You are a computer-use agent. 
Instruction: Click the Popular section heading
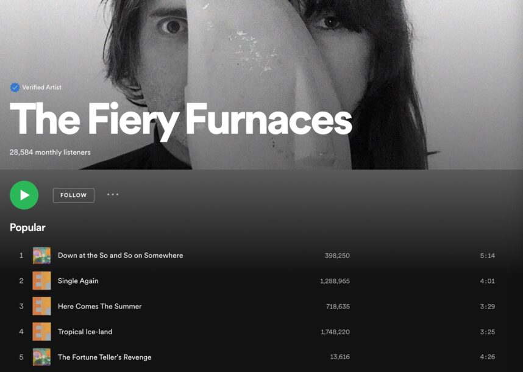click(x=27, y=227)
